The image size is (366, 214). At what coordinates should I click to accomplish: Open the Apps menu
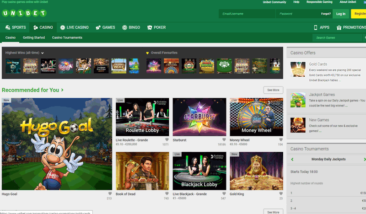pos(322,27)
